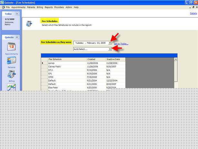This screenshot has height=149, width=198.
Task: Restore the inner document window
Action: point(193,7)
